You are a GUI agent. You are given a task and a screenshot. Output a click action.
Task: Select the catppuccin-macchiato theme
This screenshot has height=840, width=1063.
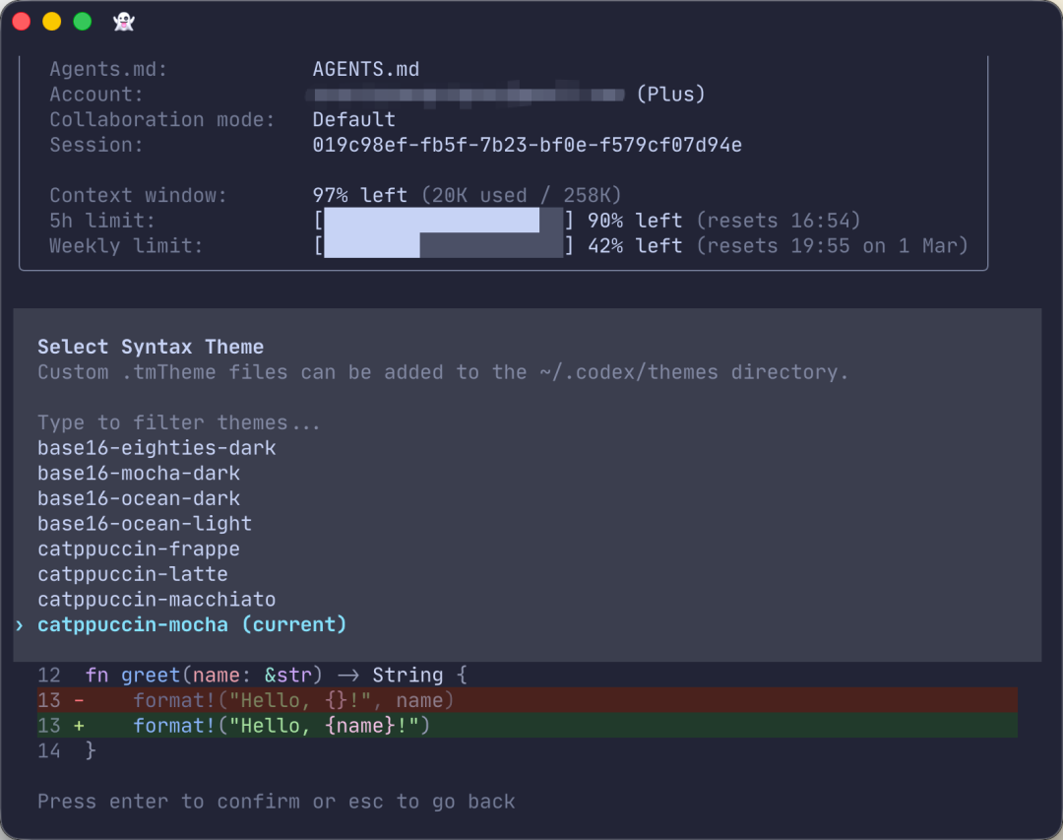pyautogui.click(x=156, y=599)
